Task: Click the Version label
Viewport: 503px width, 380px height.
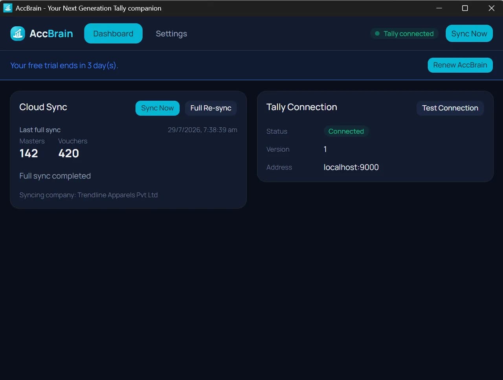Action: pos(278,149)
